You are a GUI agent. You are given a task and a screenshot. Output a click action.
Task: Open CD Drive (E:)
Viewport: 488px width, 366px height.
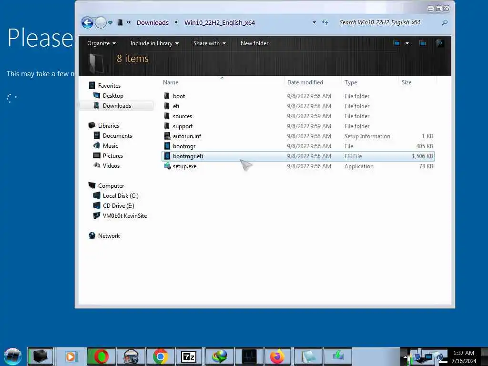pyautogui.click(x=118, y=206)
